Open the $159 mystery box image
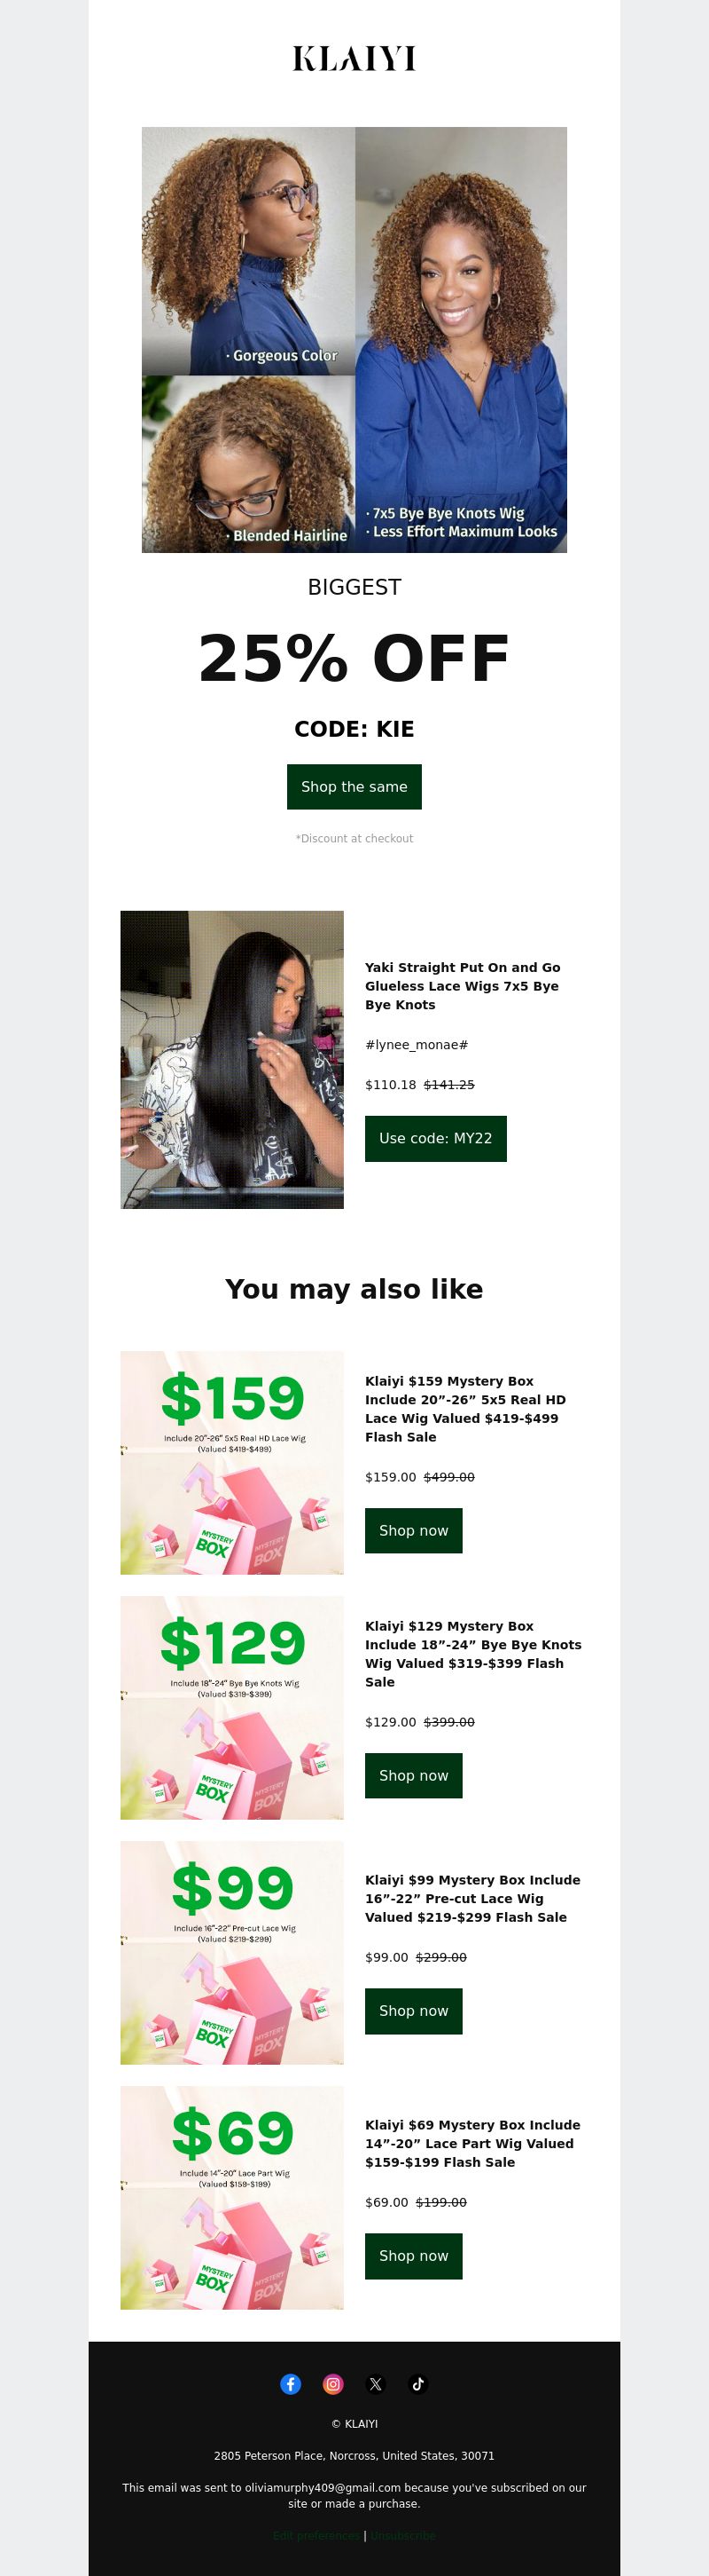This screenshot has width=709, height=2576. click(231, 1462)
